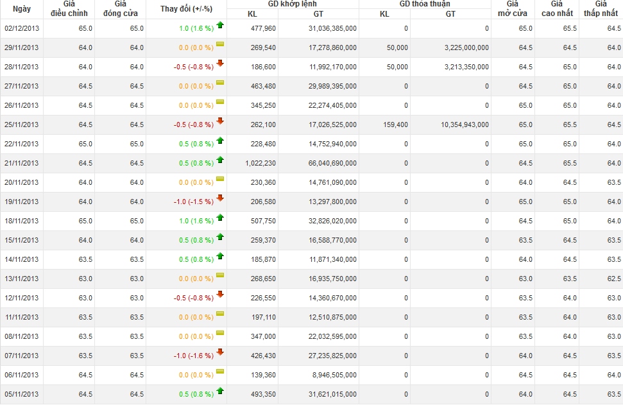623x405 pixels.
Task: Click the 'GD khớp lệnh' header
Action: [x=292, y=4]
